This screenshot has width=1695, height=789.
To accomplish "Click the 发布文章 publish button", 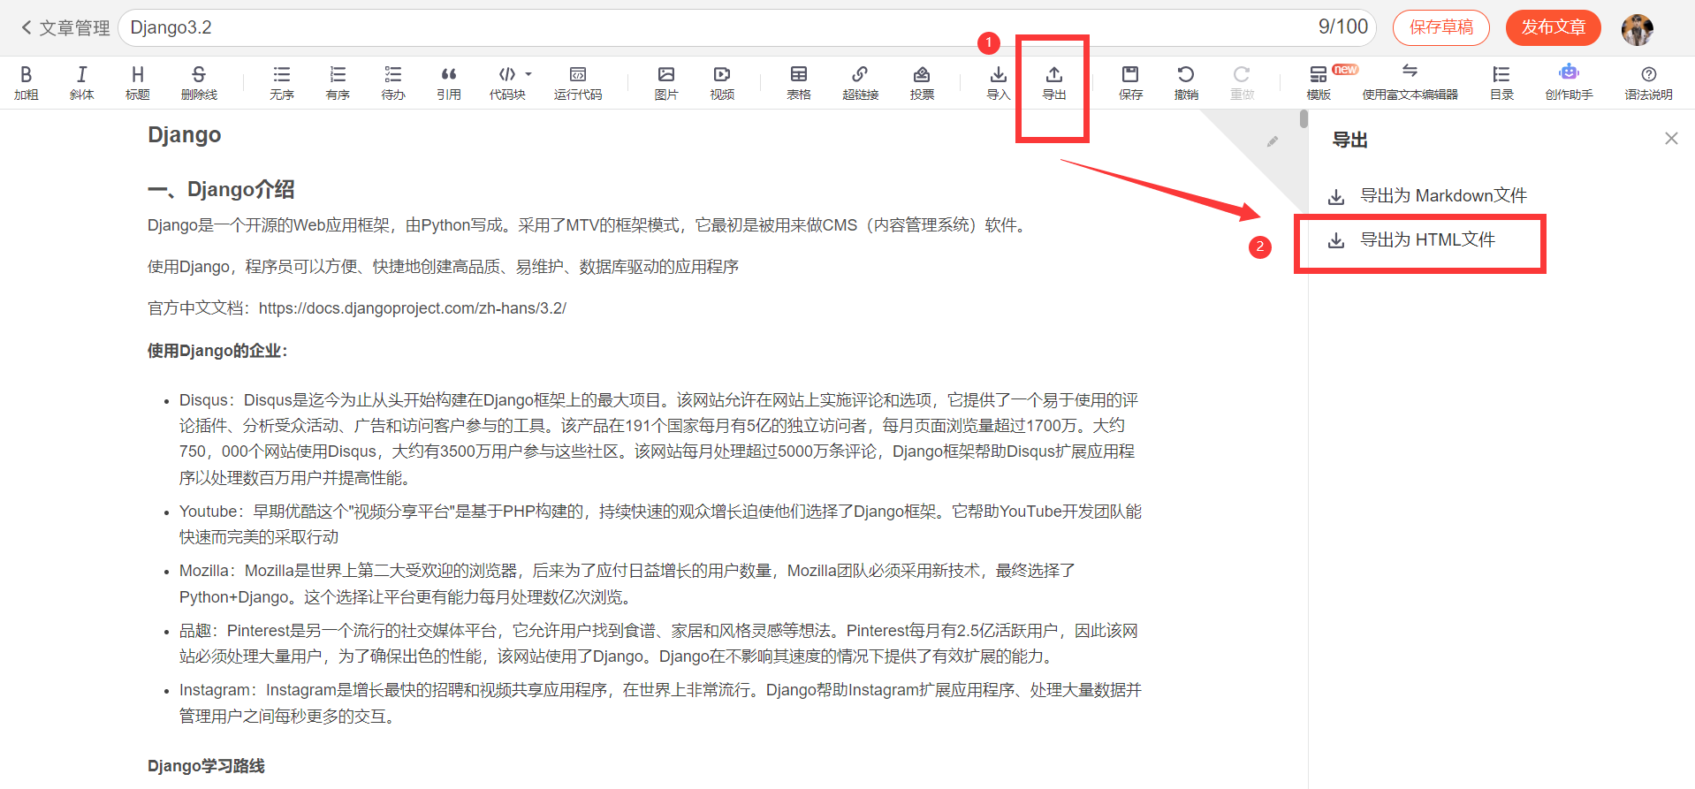I will (1553, 27).
